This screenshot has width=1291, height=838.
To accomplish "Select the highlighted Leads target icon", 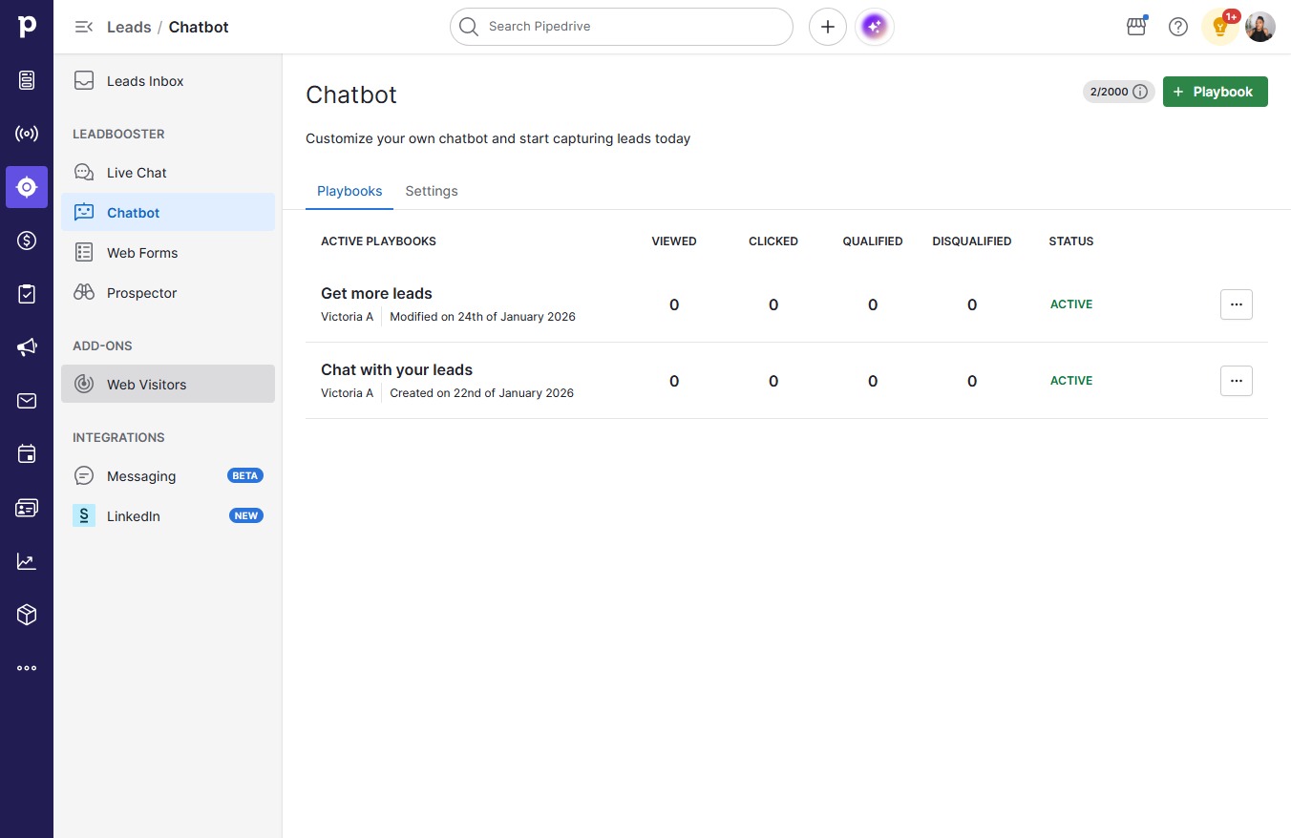I will tap(27, 187).
